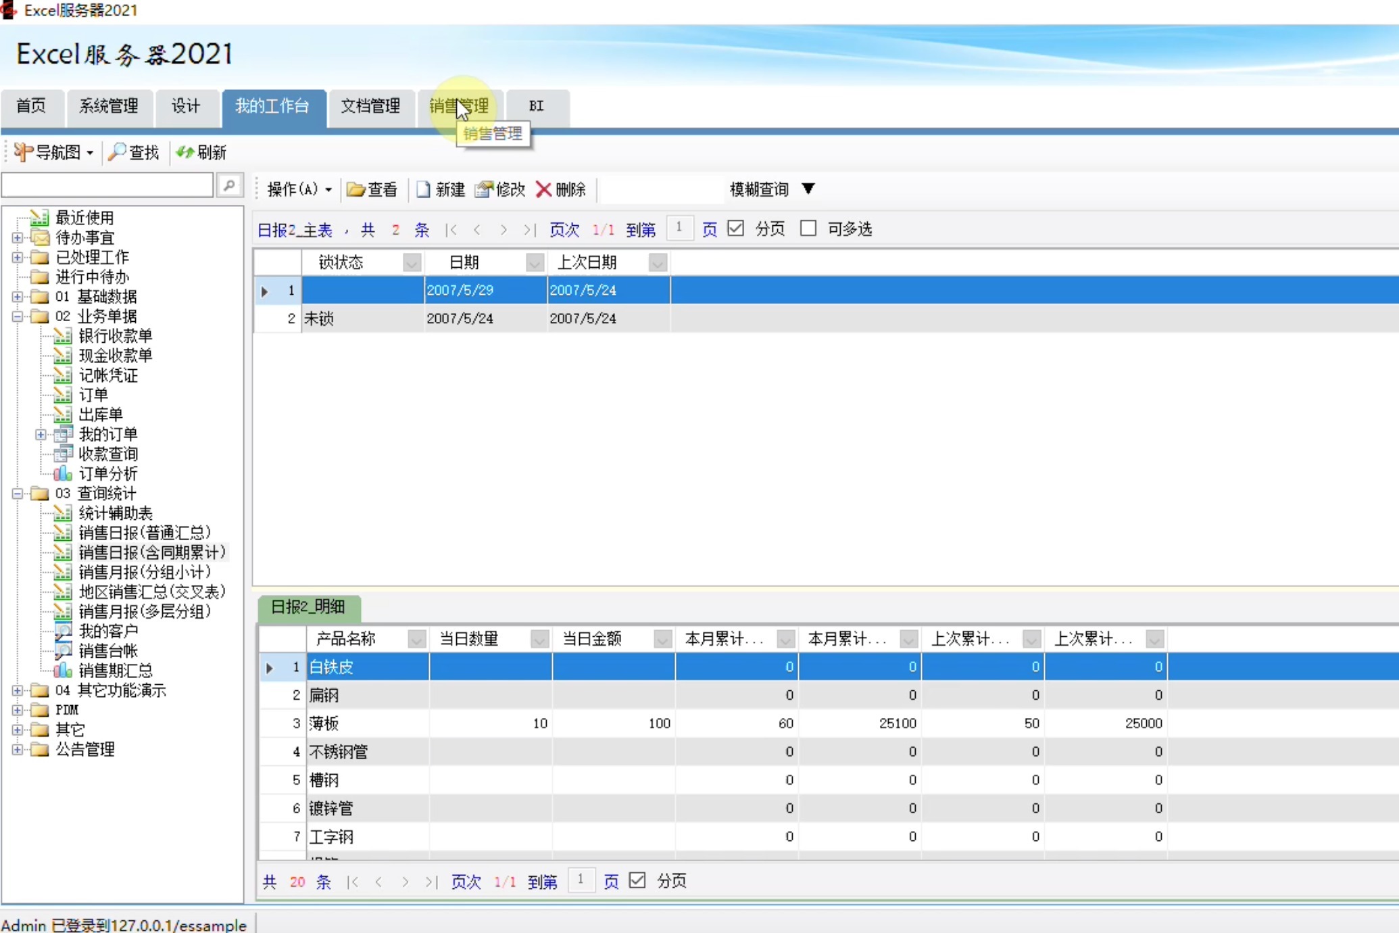Image resolution: width=1399 pixels, height=933 pixels.
Task: Toggle the 分页 pagination checkbox on top bar
Action: point(736,228)
